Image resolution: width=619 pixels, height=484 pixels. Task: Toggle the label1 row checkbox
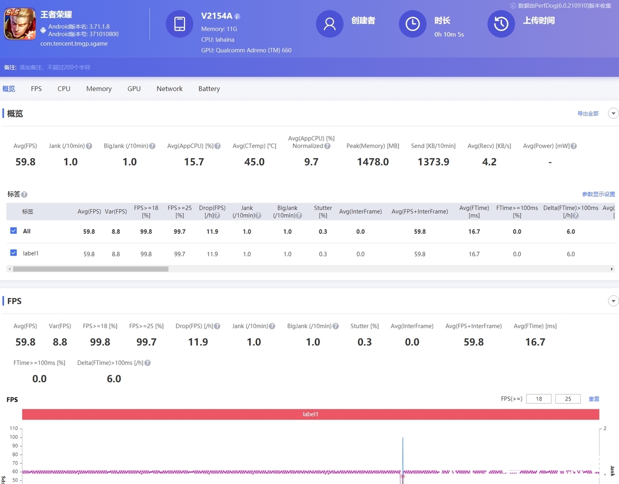[13, 252]
